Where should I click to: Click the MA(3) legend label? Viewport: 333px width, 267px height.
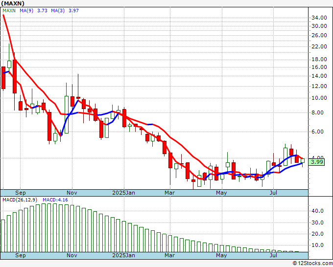click(58, 11)
